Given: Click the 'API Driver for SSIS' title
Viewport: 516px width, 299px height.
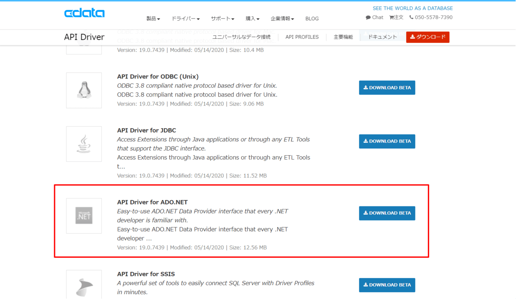Looking at the screenshot, I should click(x=146, y=274).
